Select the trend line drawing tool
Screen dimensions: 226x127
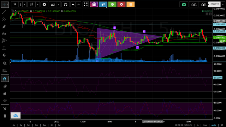point(4,12)
